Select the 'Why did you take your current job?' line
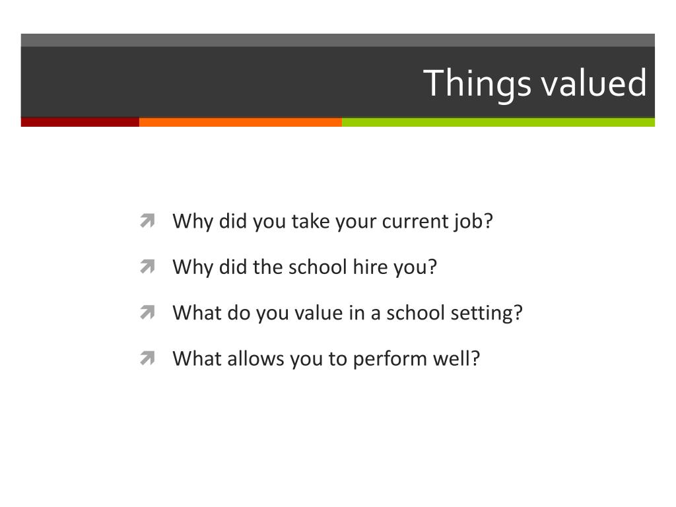The image size is (676, 507). click(x=333, y=221)
